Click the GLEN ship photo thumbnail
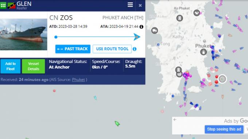 24,35
